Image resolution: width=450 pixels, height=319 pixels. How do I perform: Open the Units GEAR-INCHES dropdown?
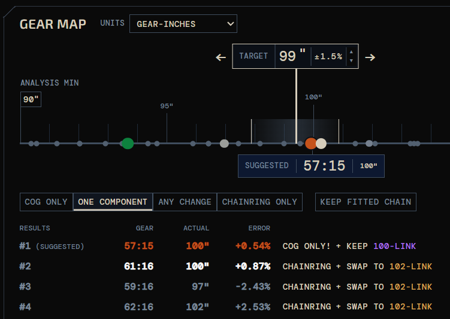point(183,24)
